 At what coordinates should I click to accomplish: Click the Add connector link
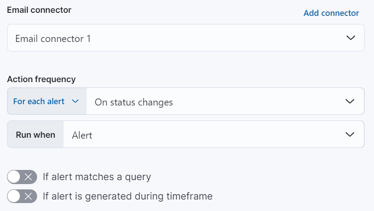click(x=331, y=13)
